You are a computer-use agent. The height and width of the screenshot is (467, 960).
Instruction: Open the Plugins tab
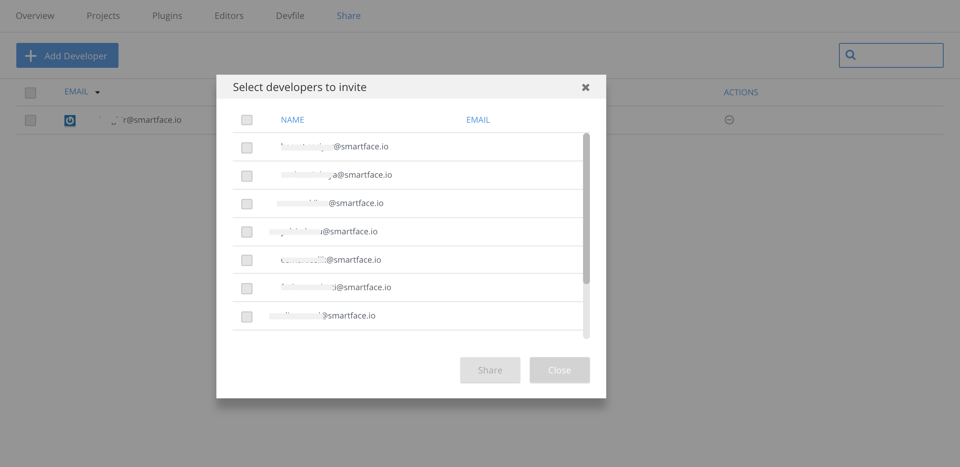(x=167, y=16)
